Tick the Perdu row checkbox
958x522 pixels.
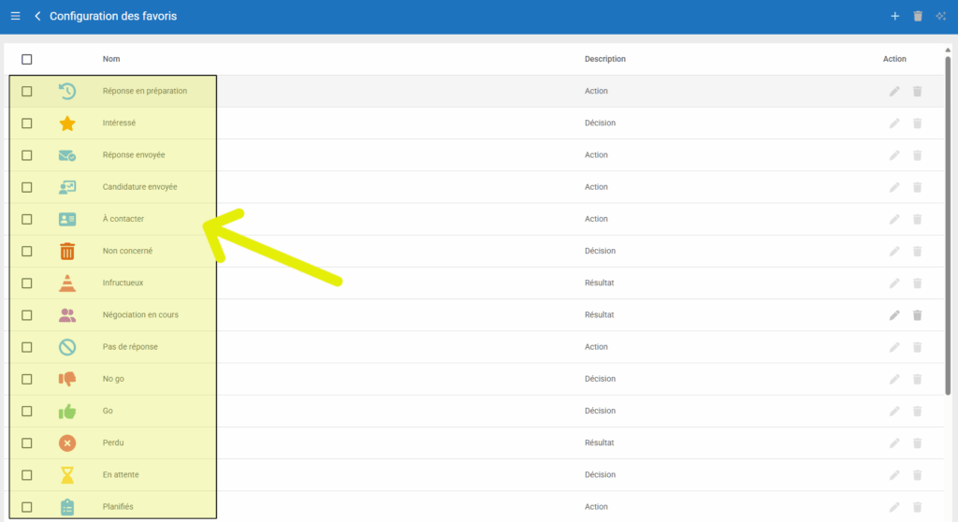[x=27, y=442]
